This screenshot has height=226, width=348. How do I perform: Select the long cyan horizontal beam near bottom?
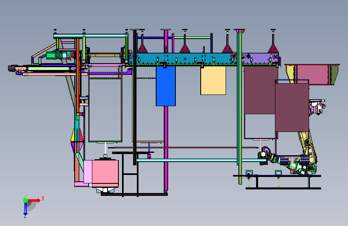coord(201,160)
